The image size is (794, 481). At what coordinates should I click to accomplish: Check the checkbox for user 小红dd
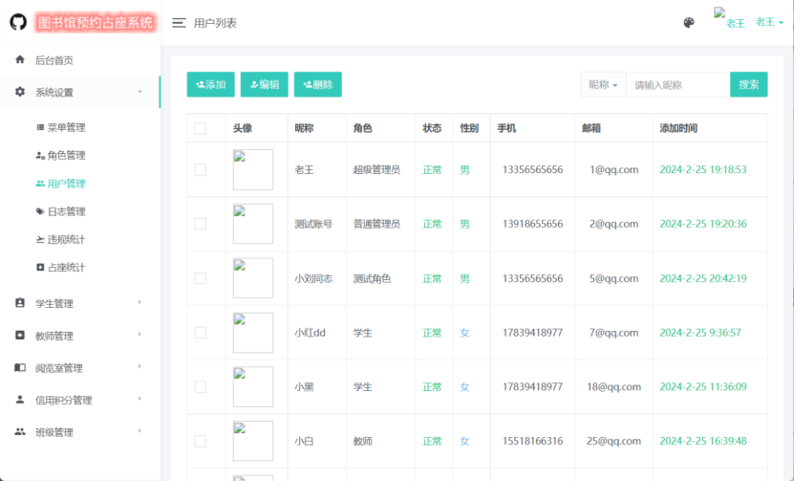pyautogui.click(x=201, y=333)
